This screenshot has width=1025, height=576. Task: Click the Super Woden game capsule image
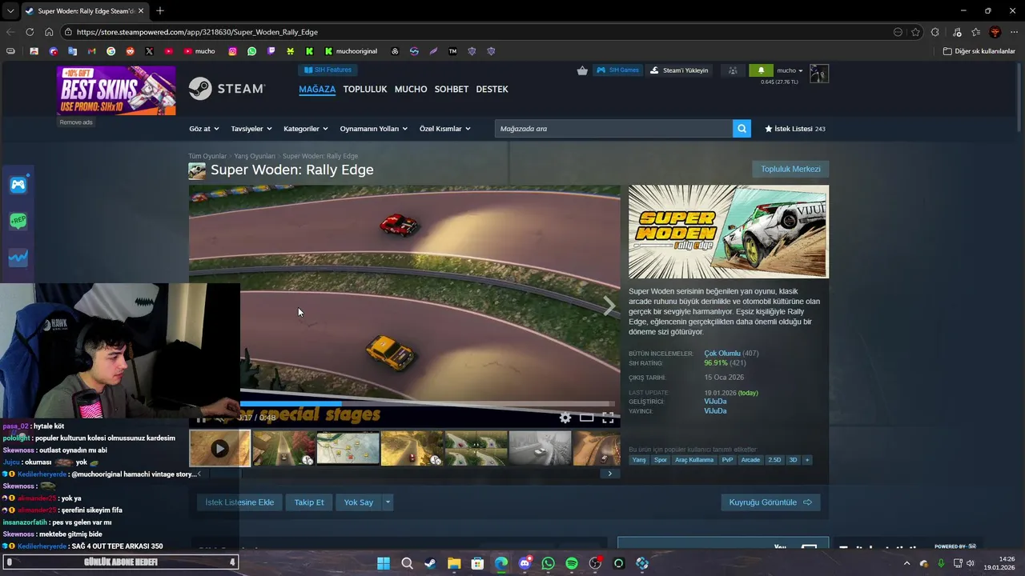pos(729,232)
